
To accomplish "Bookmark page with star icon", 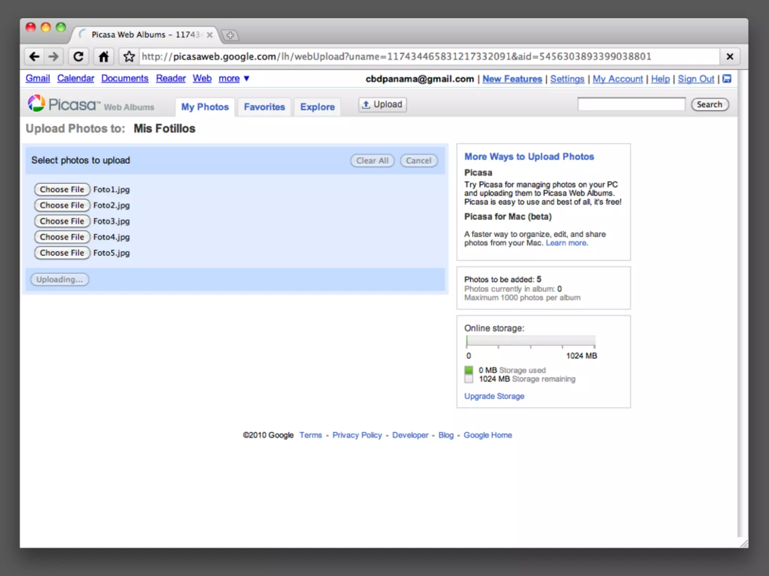I will click(x=129, y=57).
